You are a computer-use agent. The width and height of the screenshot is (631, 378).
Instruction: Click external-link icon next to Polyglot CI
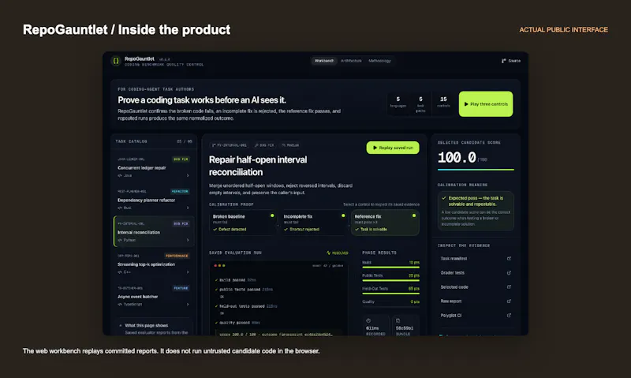click(509, 315)
